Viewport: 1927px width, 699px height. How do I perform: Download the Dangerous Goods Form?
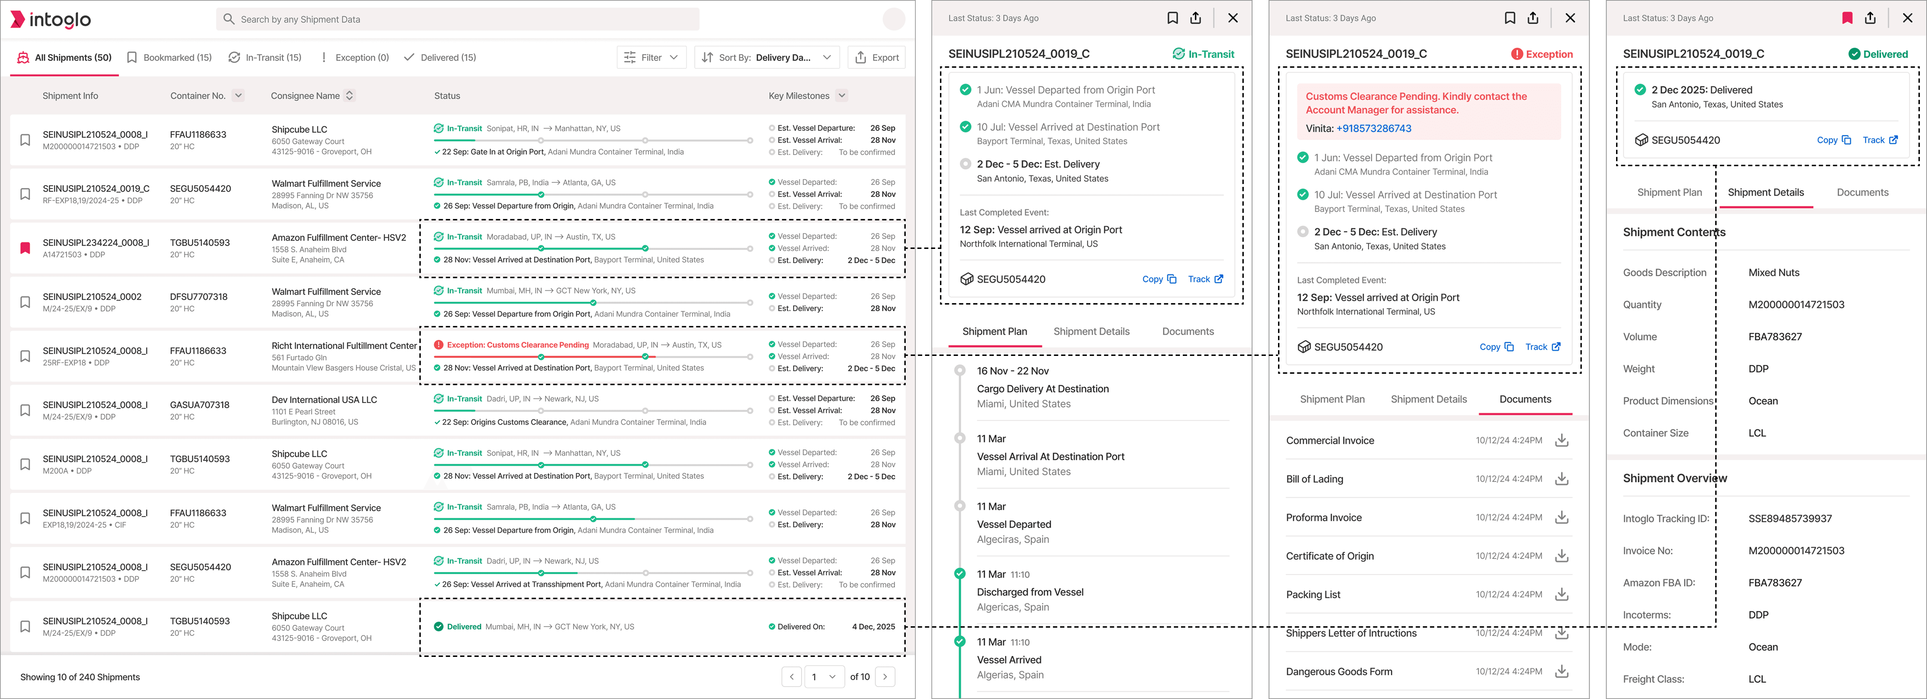[1561, 672]
